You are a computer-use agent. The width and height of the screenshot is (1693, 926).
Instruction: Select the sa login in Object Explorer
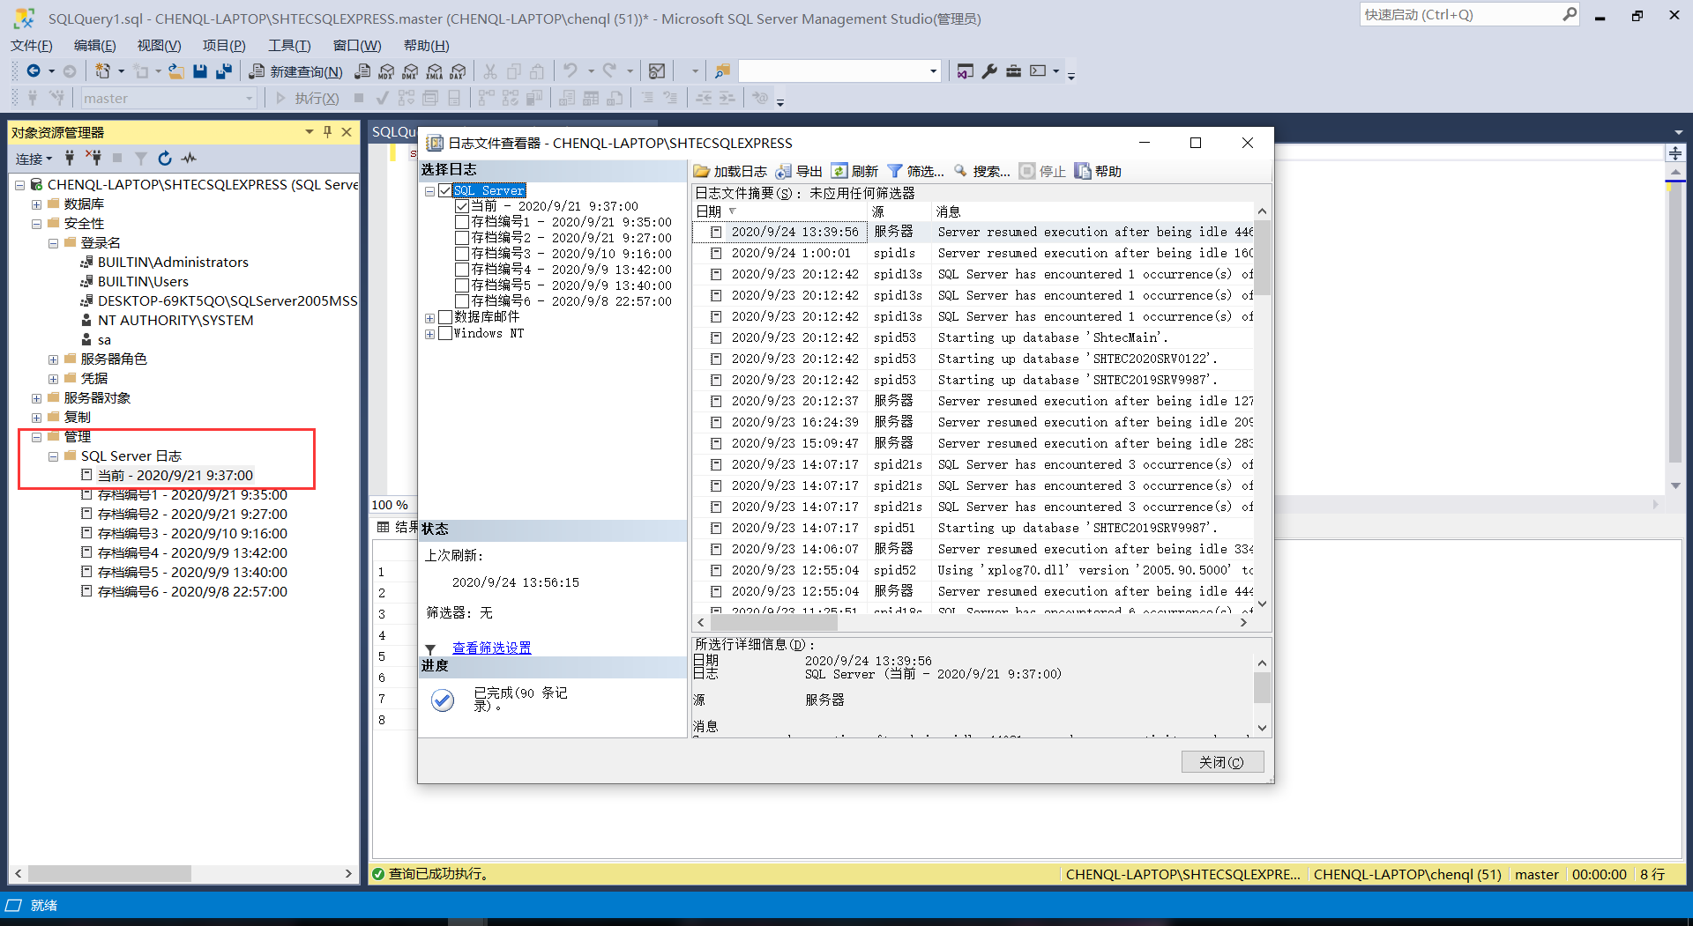(104, 340)
